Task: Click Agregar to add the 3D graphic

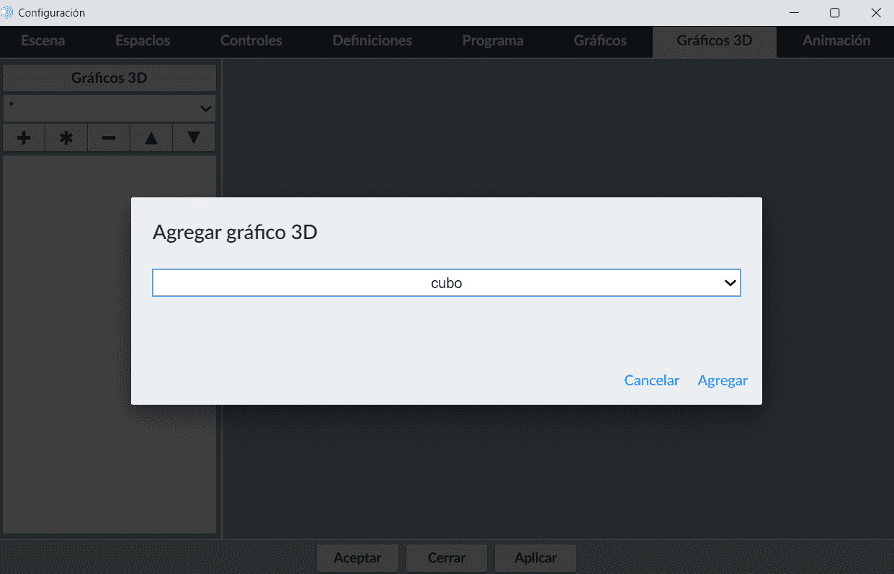Action: 723,380
